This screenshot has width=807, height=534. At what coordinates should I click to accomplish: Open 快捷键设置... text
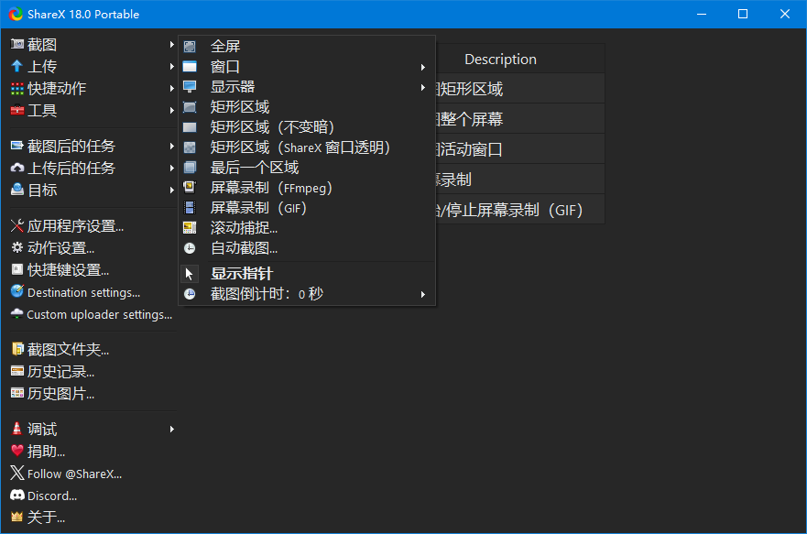pyautogui.click(x=68, y=269)
